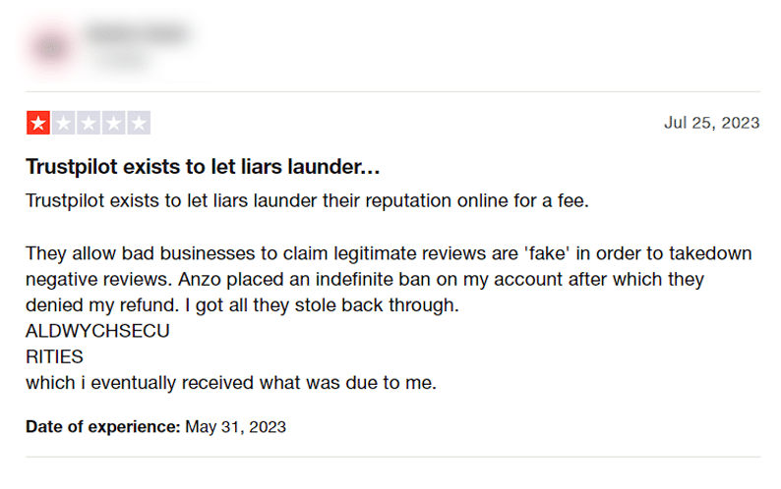Image resolution: width=781 pixels, height=489 pixels.
Task: Click the second grey rating star
Action: pos(63,123)
